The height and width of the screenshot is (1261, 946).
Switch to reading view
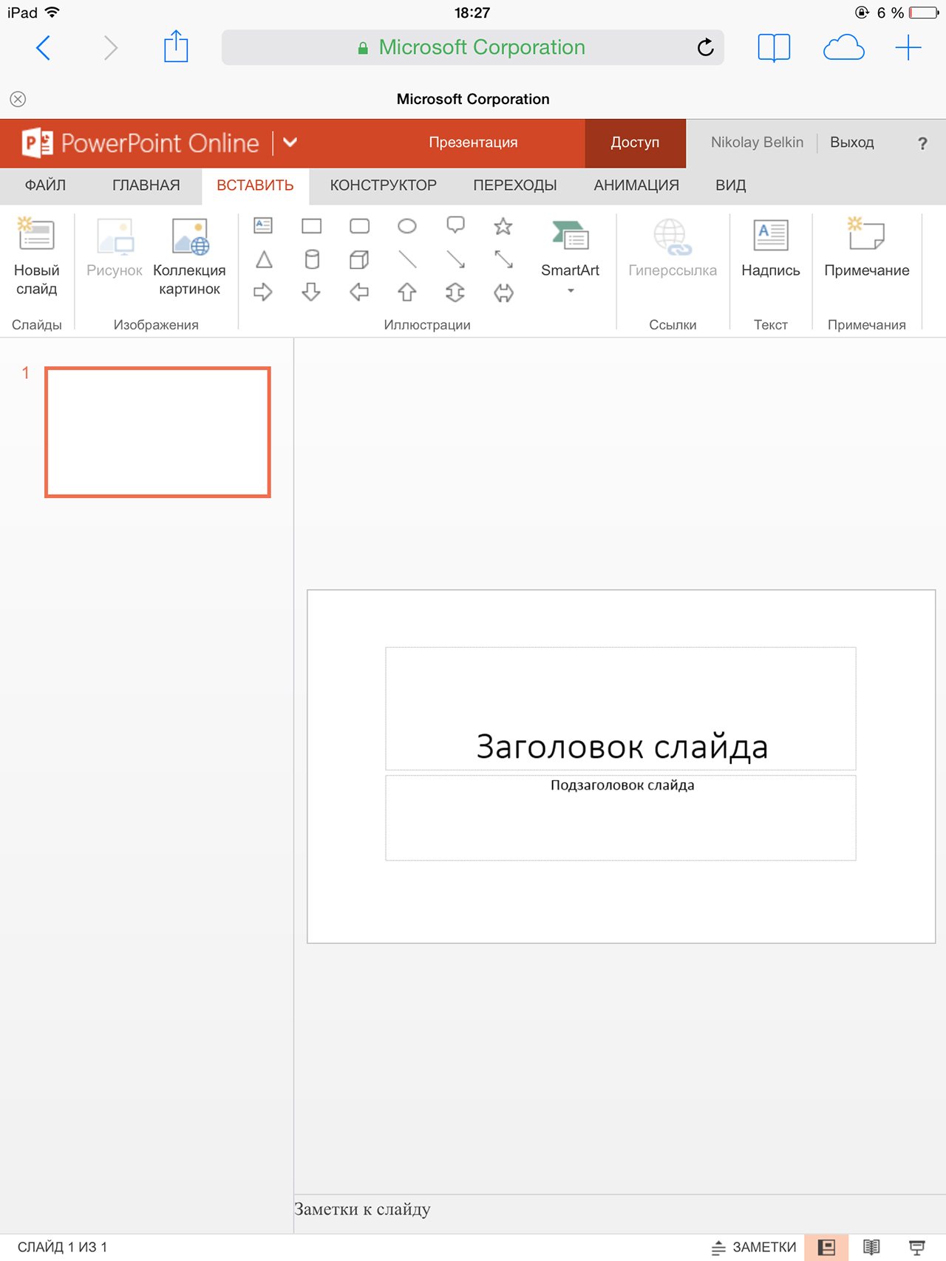tap(871, 1247)
